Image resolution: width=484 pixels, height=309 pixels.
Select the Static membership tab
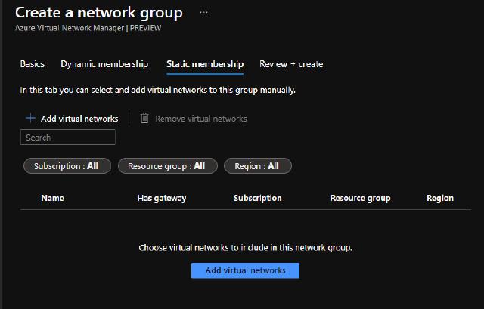point(205,64)
